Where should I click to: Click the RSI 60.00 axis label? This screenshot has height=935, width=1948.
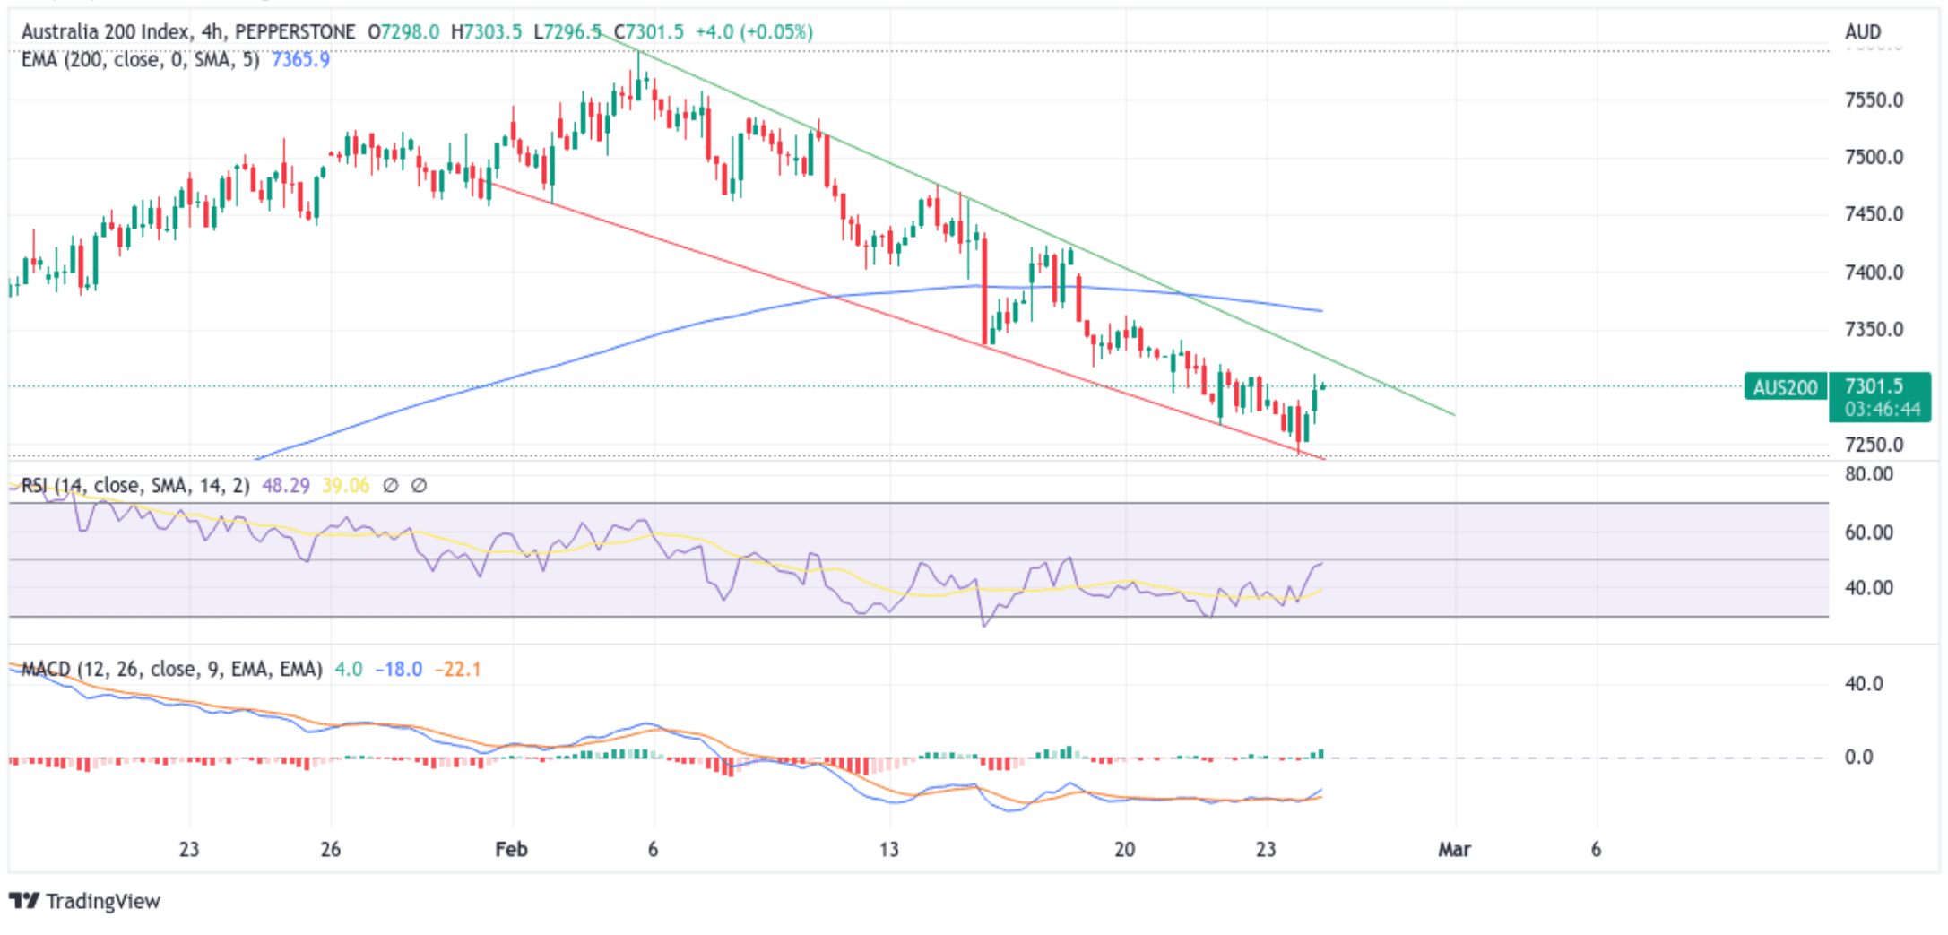[1869, 533]
